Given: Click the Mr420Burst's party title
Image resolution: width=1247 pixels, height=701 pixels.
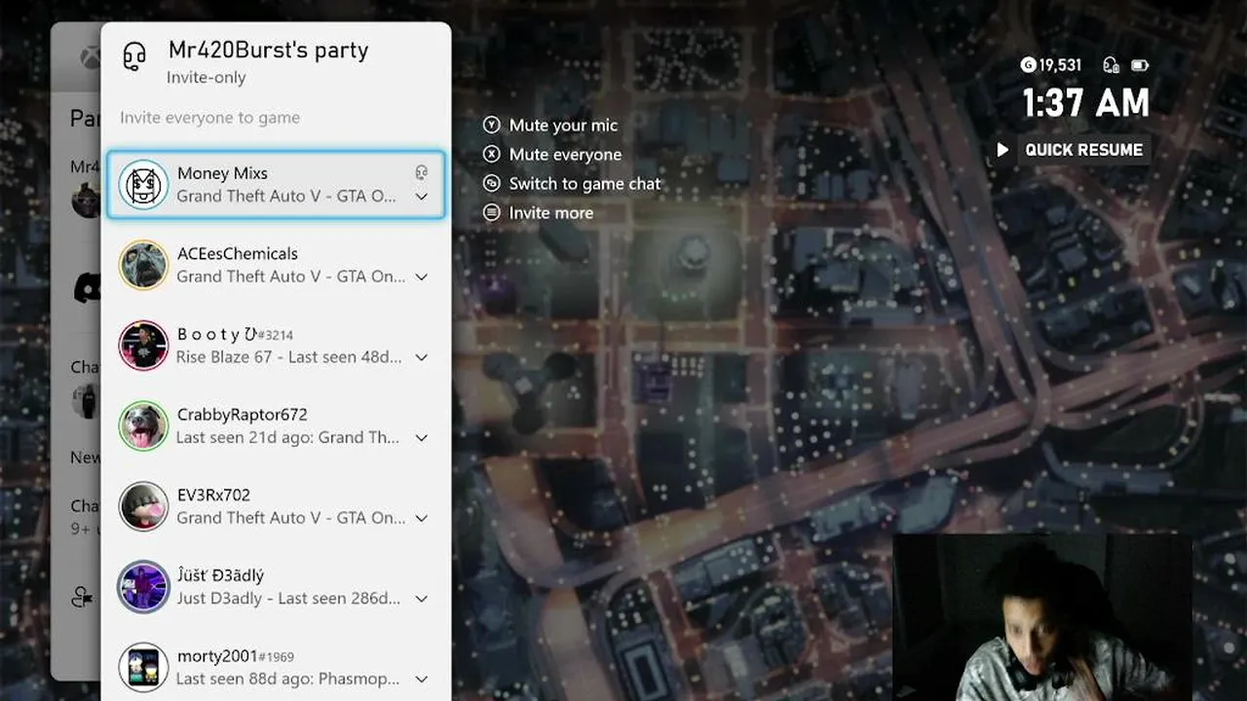Looking at the screenshot, I should coord(268,51).
